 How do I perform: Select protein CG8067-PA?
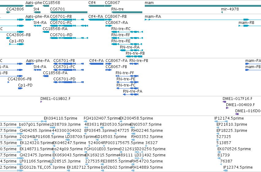109,64
